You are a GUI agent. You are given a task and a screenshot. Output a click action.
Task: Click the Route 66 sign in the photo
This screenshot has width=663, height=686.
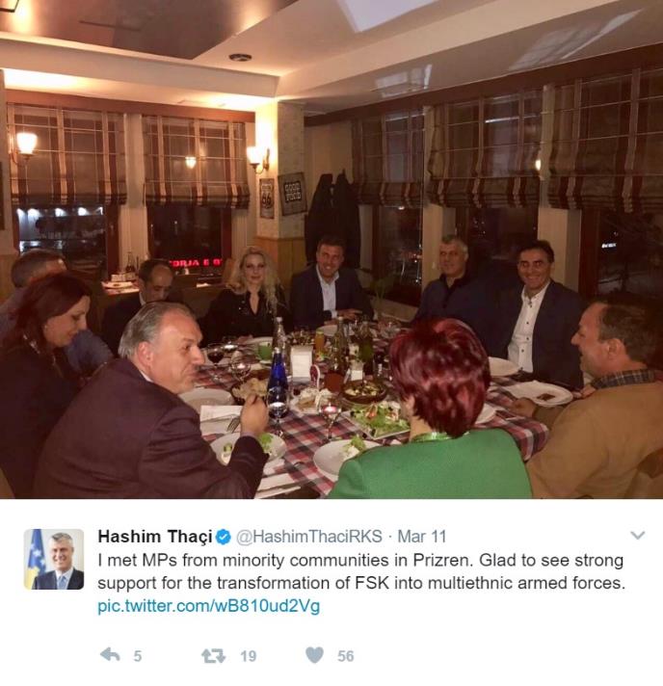click(267, 198)
